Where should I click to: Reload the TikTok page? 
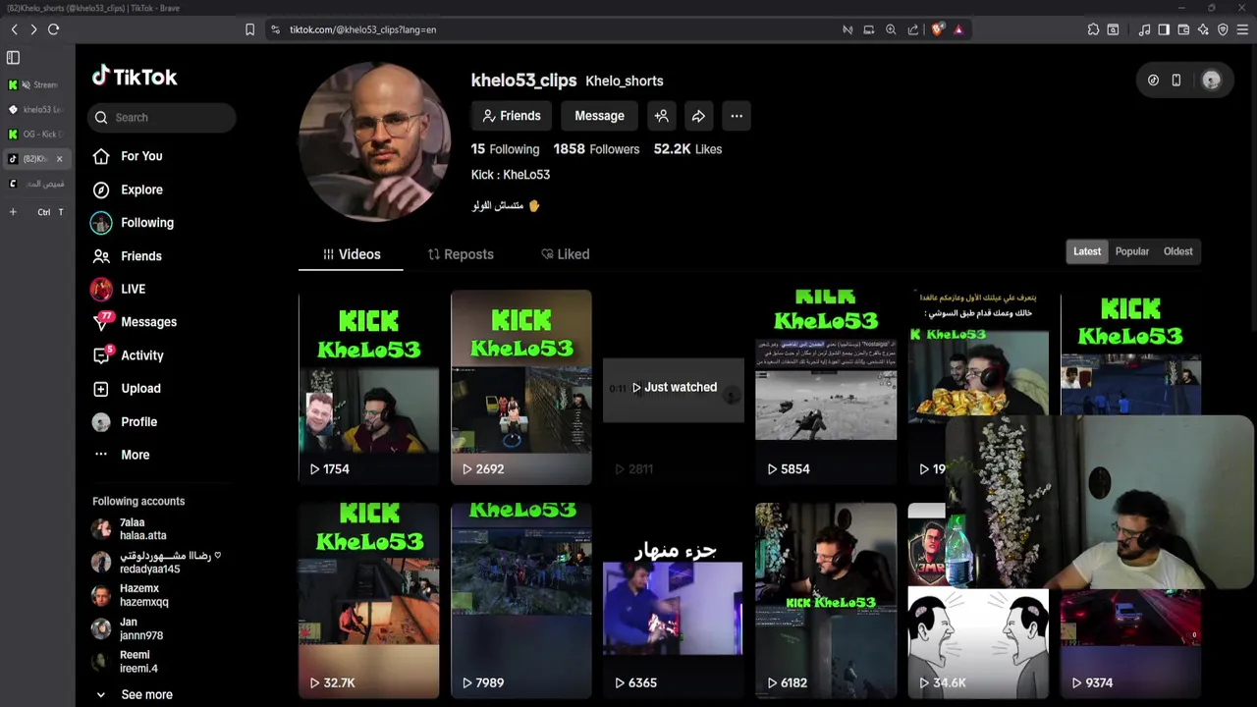(x=53, y=29)
